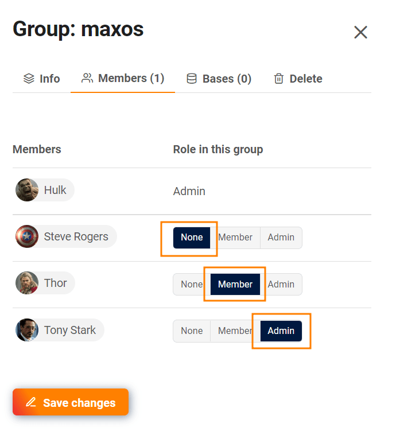
Task: Set Steve Rogers' role to Admin
Action: click(281, 238)
